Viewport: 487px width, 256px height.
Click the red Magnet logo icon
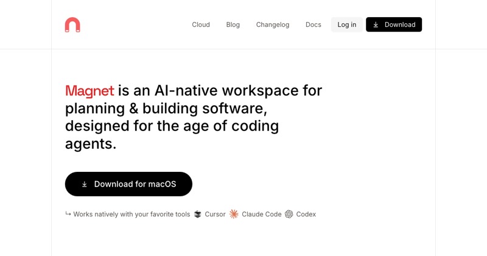tap(72, 24)
